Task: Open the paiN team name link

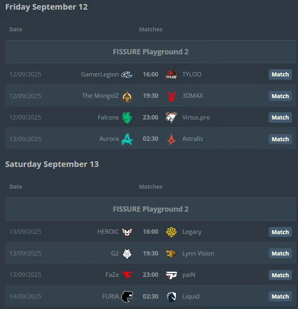Action: (189, 275)
